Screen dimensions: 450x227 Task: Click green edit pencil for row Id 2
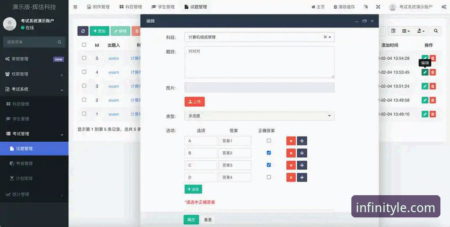tap(425, 100)
